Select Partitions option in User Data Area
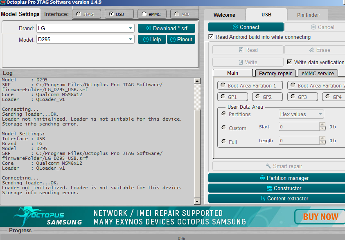This screenshot has width=345, height=240. tap(224, 114)
